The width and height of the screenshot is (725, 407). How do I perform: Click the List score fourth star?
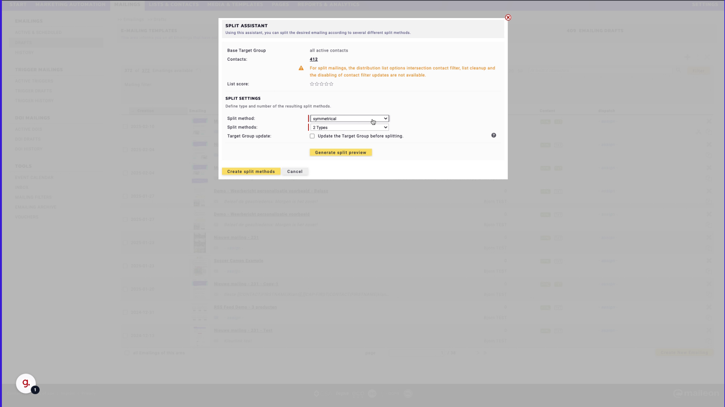[x=327, y=84]
